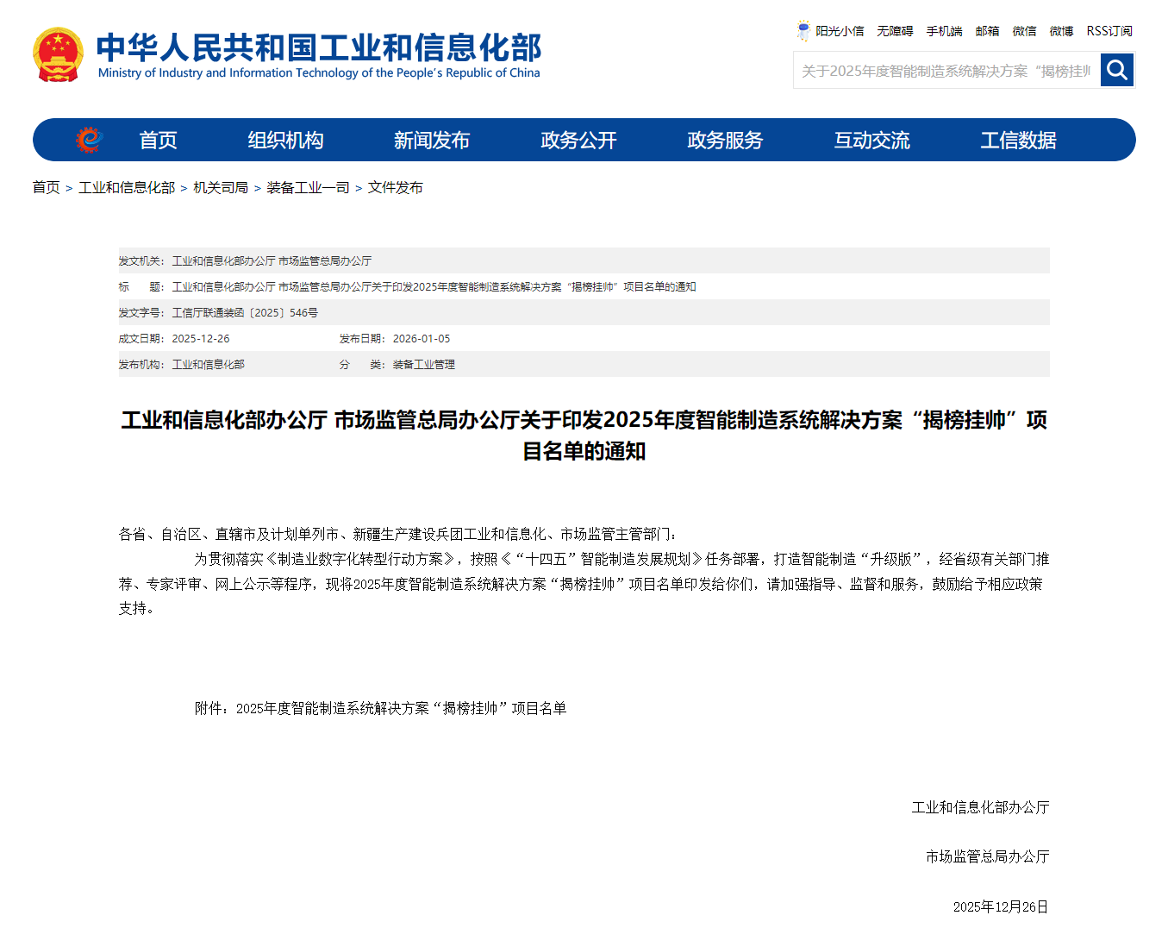1168x928 pixels.
Task: Click the red gear icon in navigation bar
Action: tap(89, 140)
